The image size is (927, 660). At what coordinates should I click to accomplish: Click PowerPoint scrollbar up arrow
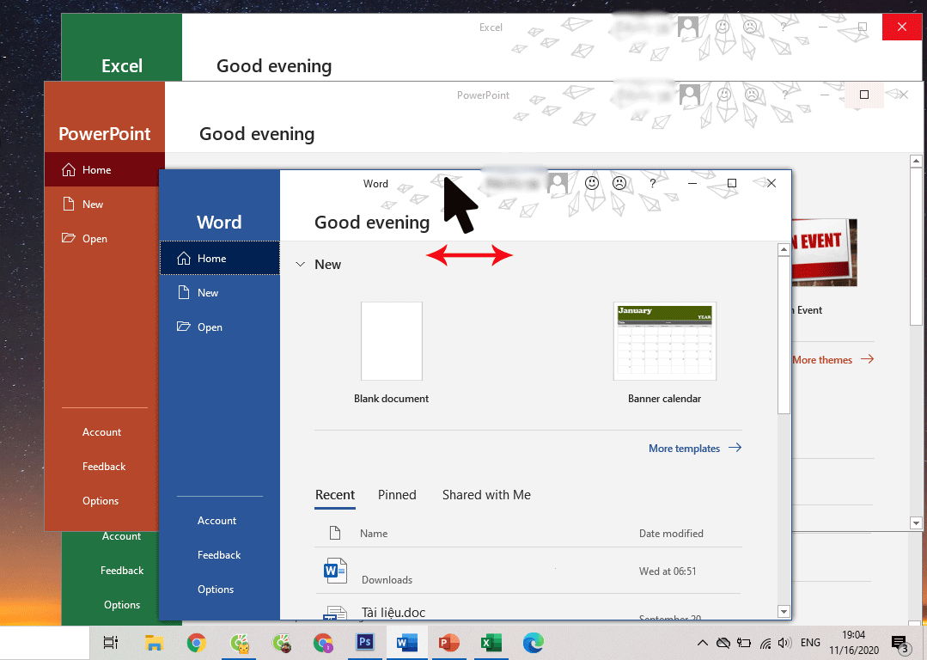tap(916, 161)
